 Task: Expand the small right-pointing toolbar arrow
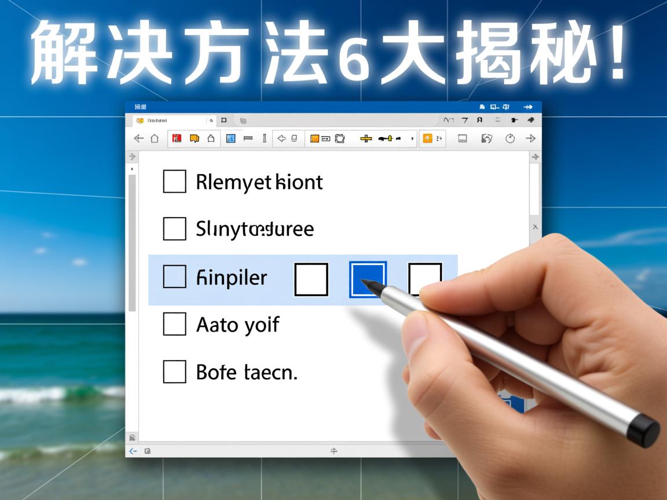point(412,139)
